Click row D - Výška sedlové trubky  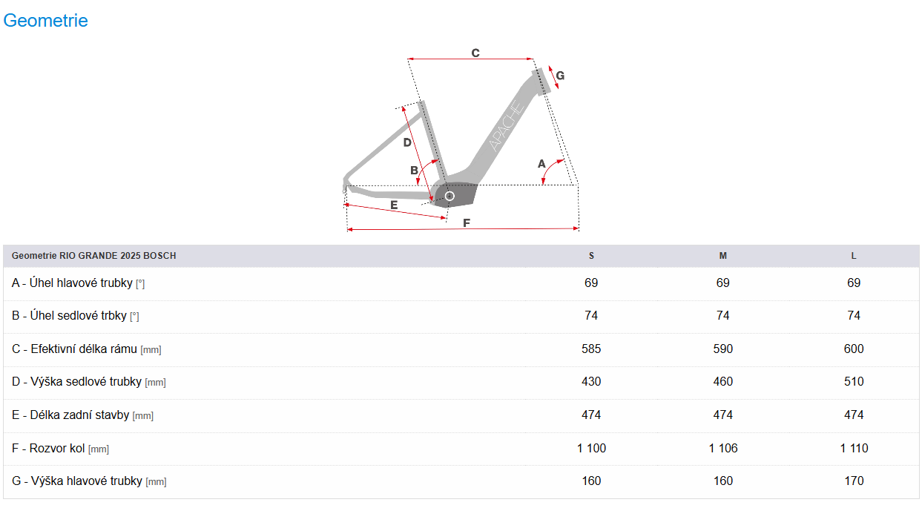(461, 382)
